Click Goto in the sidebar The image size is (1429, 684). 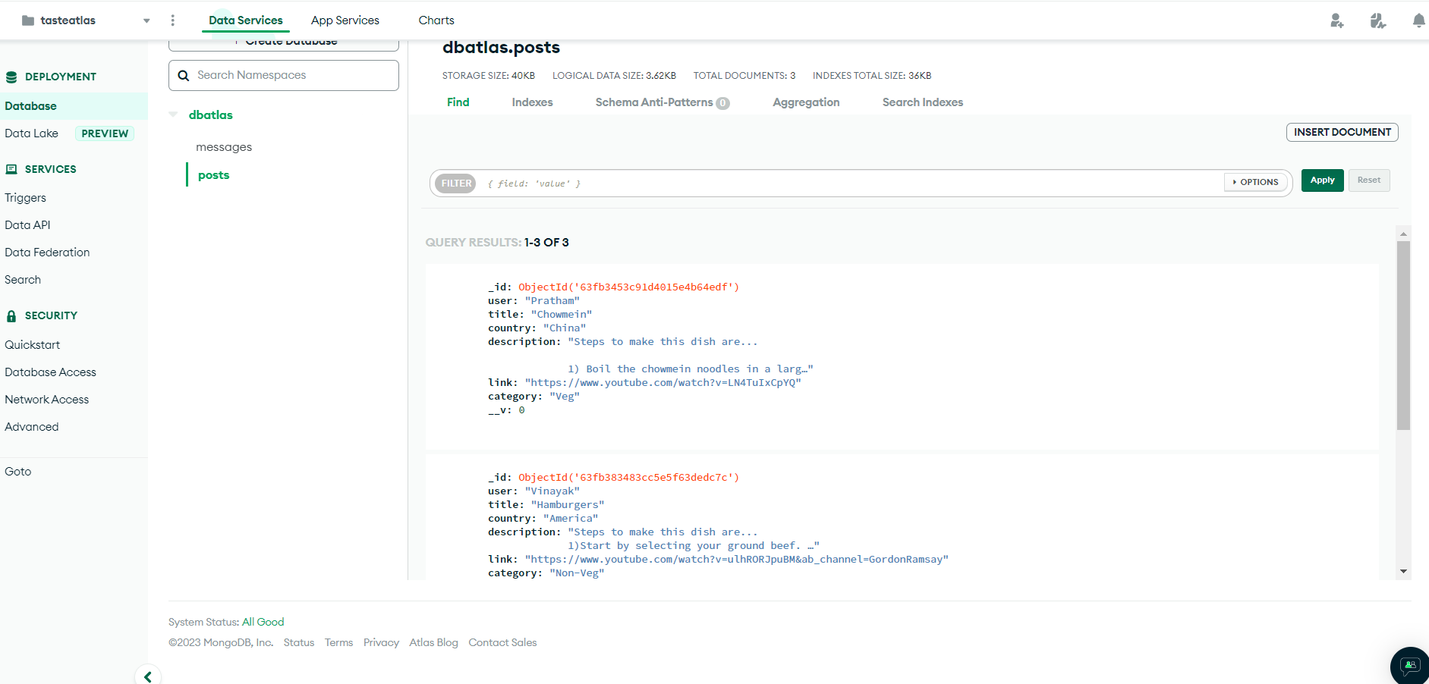pyautogui.click(x=17, y=472)
